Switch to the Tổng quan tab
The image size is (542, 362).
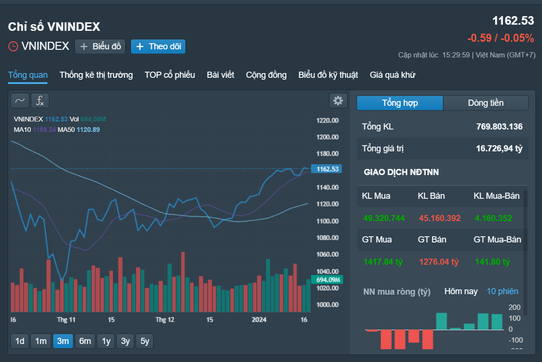point(28,75)
